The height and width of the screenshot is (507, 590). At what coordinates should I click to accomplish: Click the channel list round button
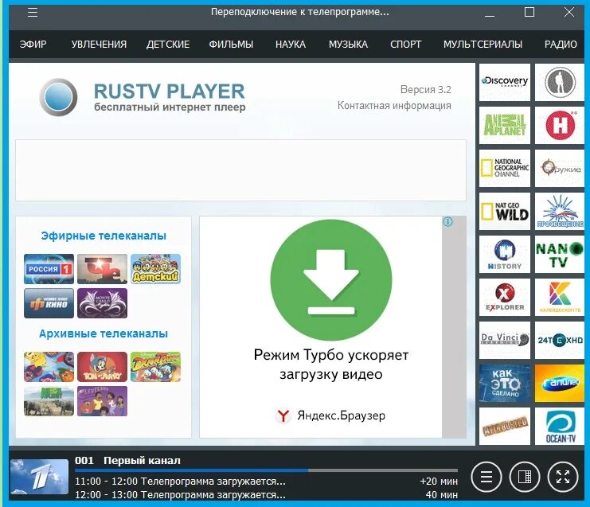(x=486, y=477)
